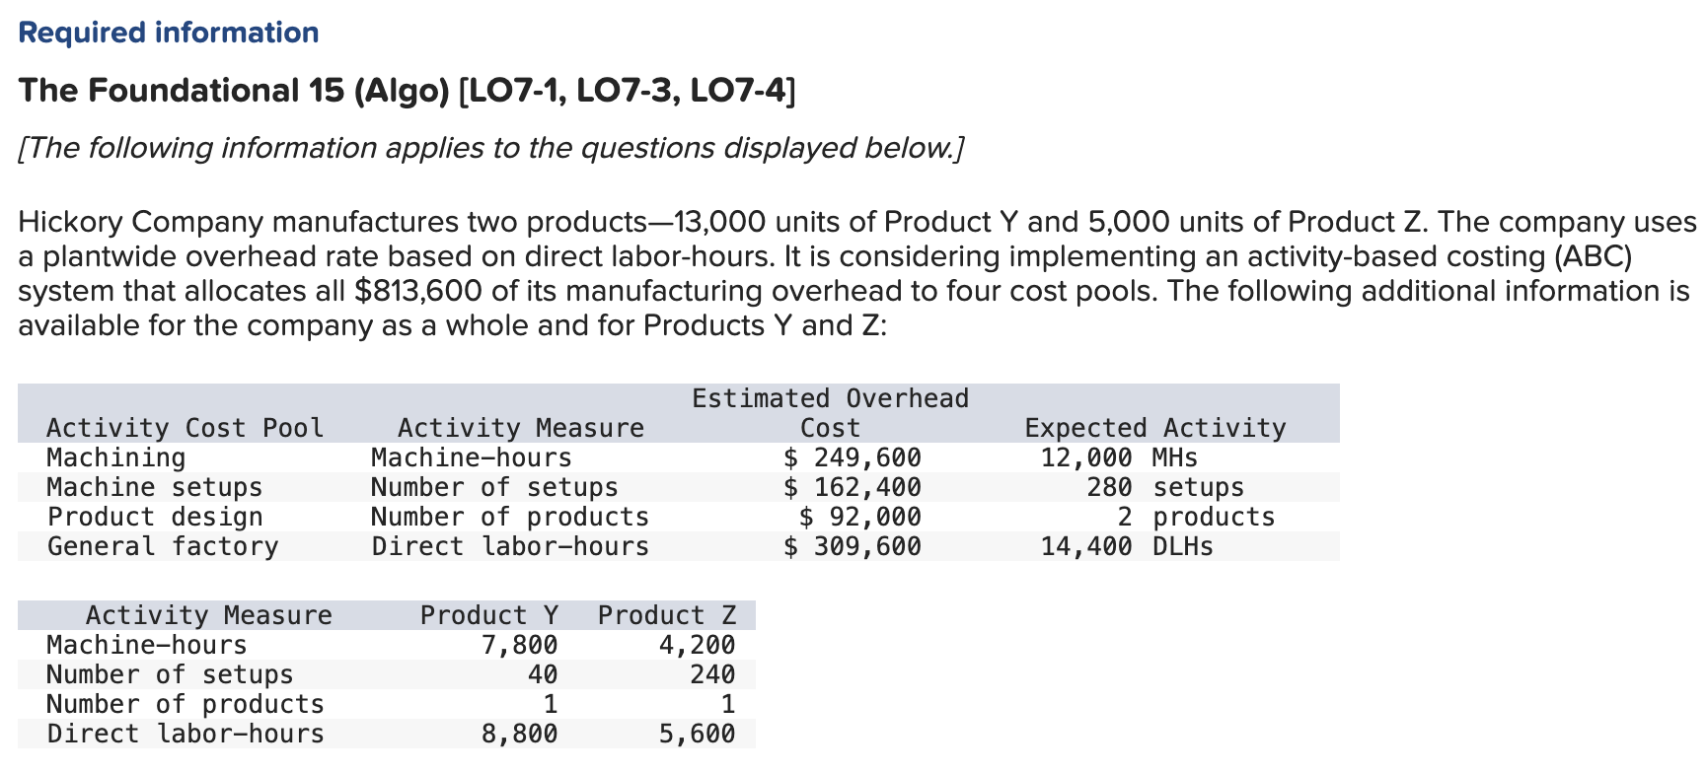
Task: Click the 'Expected Activity' column header
Action: [x=1155, y=428]
